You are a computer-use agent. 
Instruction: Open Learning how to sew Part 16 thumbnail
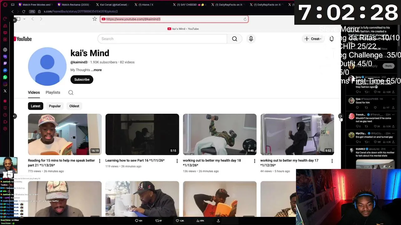pos(142,134)
